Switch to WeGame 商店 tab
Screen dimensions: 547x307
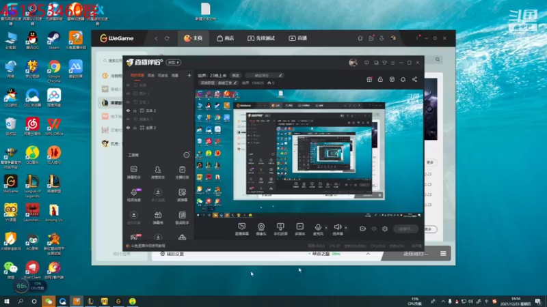click(226, 38)
